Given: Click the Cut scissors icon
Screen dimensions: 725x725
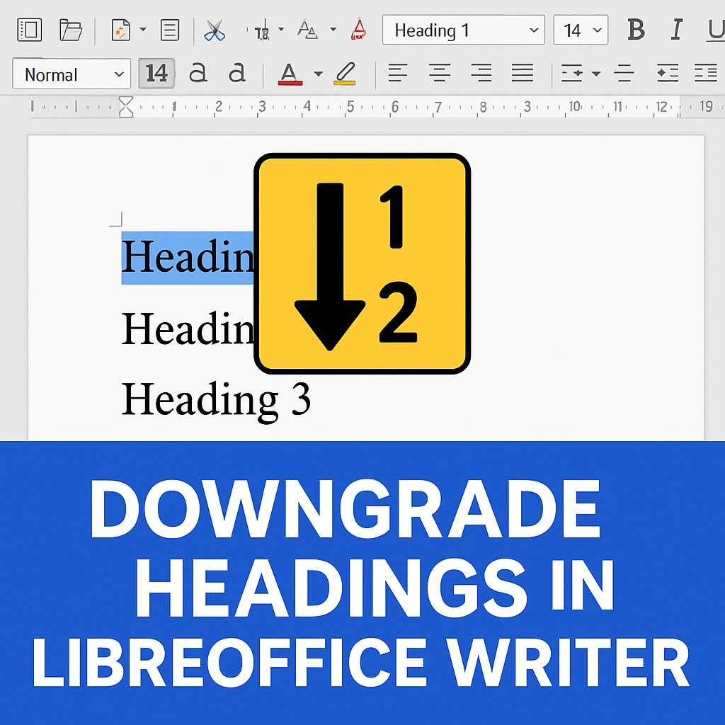Looking at the screenshot, I should pyautogui.click(x=214, y=30).
